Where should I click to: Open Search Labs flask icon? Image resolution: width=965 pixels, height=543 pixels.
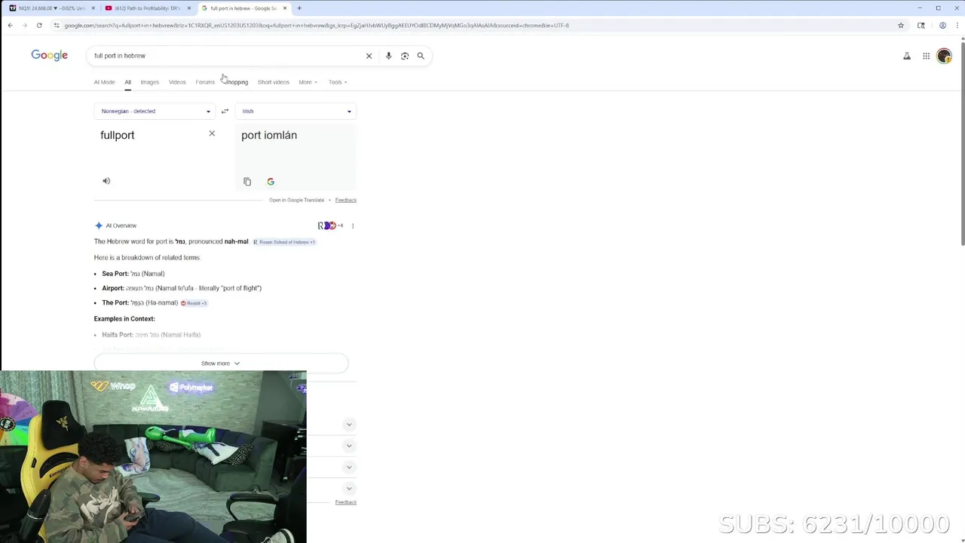[907, 56]
